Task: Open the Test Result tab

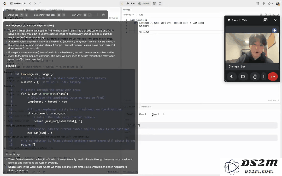Action: (146, 107)
